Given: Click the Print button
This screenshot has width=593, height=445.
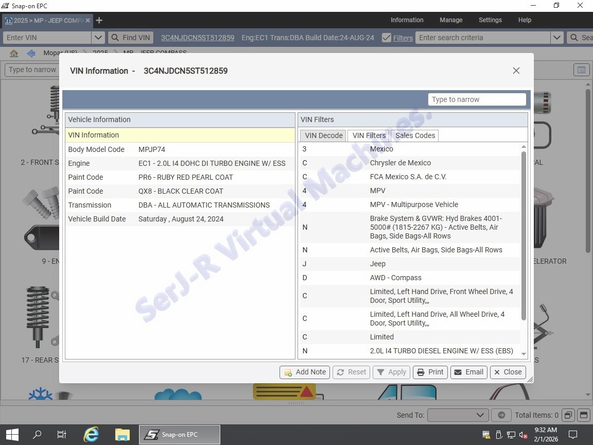Looking at the screenshot, I should pyautogui.click(x=430, y=372).
